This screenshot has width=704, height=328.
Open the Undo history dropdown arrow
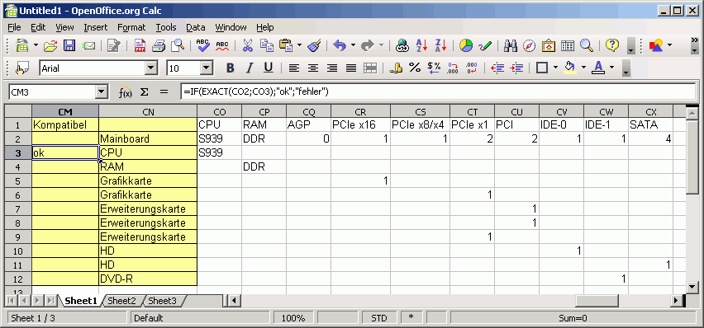(353, 45)
